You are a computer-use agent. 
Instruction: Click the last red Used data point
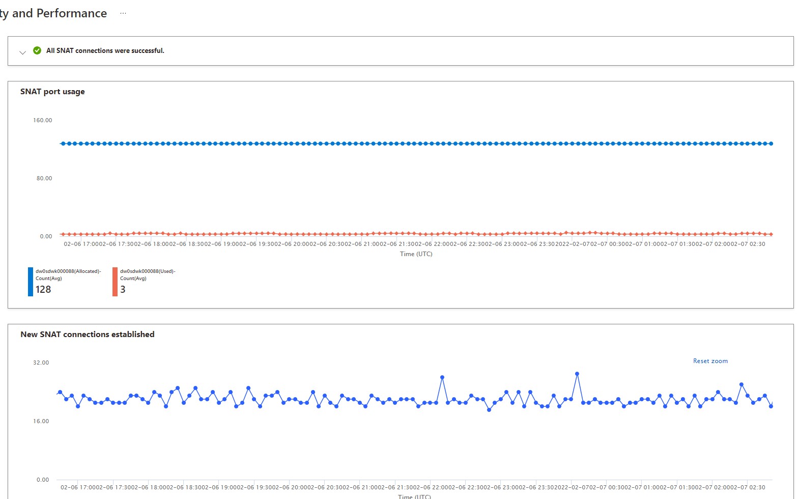771,234
